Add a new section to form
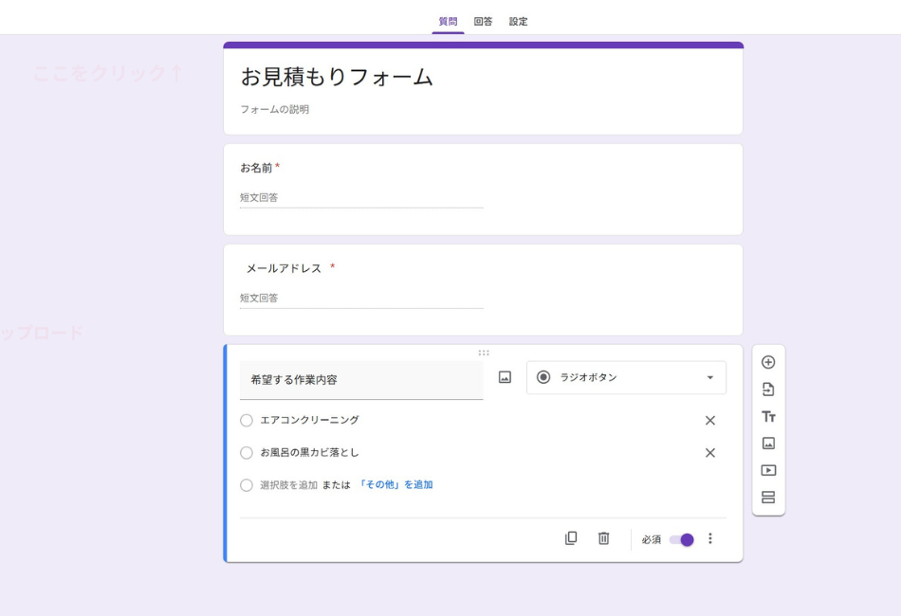Image resolution: width=901 pixels, height=616 pixels. point(768,498)
